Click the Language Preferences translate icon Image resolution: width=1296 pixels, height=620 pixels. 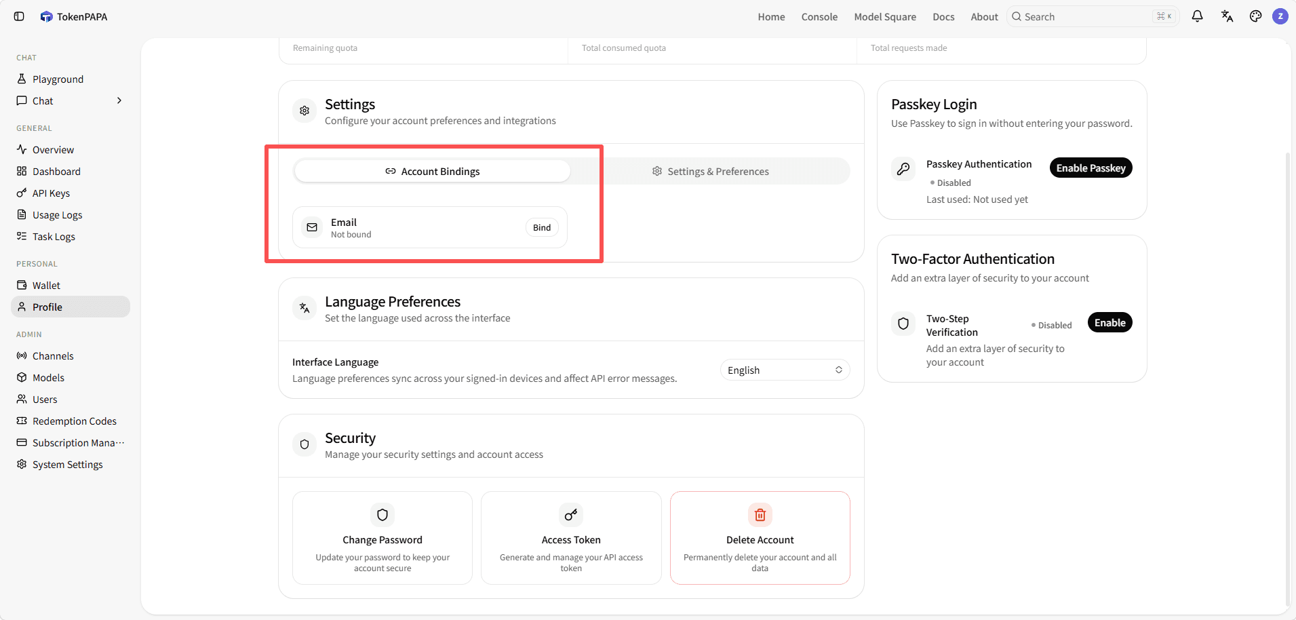(x=305, y=308)
